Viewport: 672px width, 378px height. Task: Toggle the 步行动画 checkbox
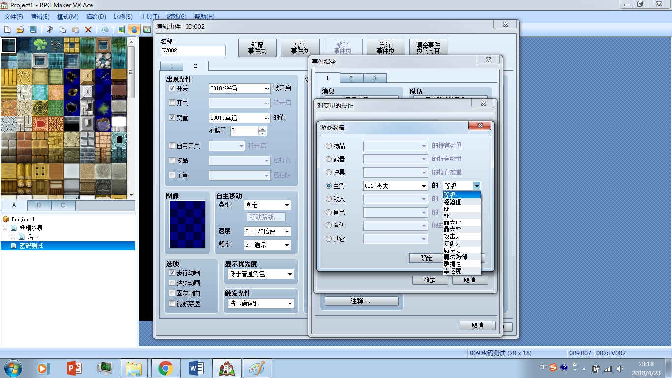[172, 273]
